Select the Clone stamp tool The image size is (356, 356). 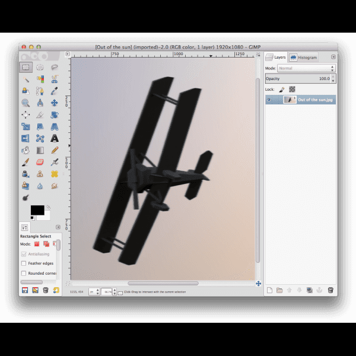tap(40, 174)
